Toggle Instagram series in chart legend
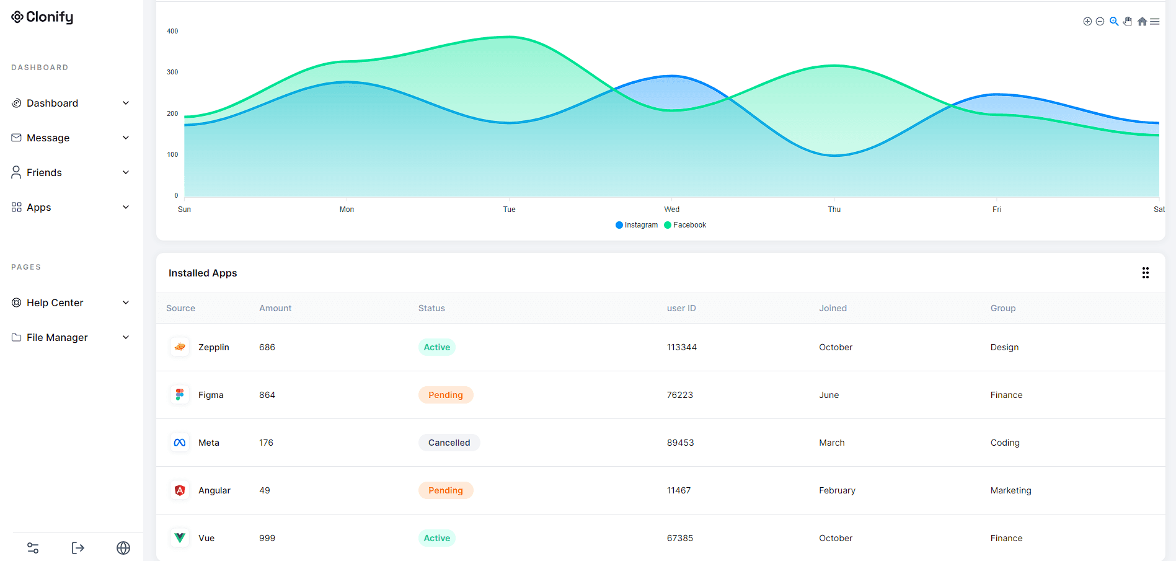This screenshot has width=1176, height=561. 637,225
